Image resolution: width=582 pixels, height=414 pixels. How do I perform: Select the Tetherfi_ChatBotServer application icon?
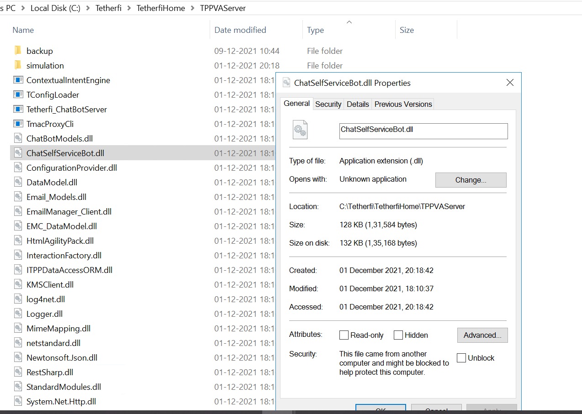(x=17, y=109)
